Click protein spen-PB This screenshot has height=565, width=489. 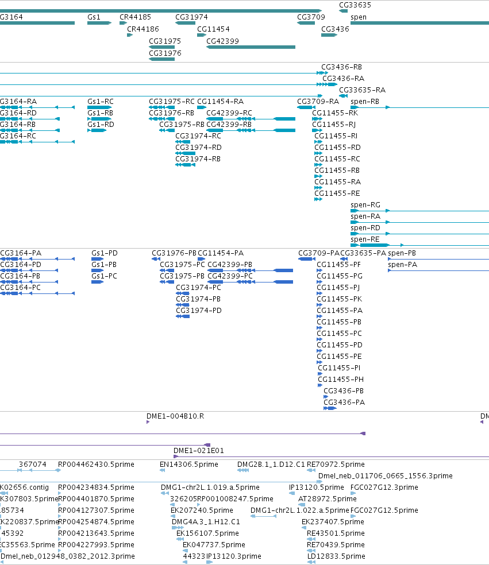pos(402,253)
